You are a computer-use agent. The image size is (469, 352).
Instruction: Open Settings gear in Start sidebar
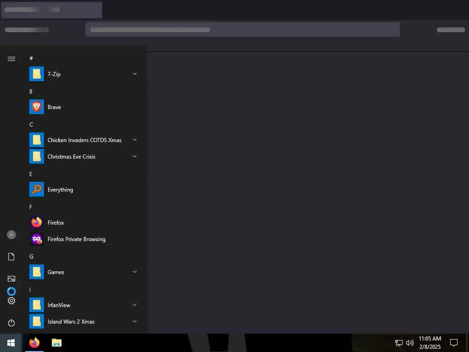[11, 301]
